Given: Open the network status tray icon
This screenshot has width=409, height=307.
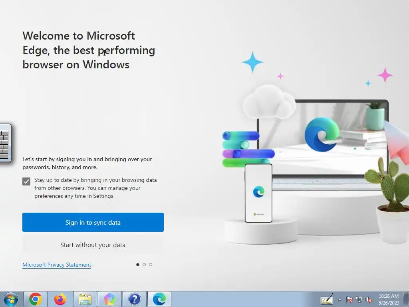Looking at the screenshot, I should [359, 299].
